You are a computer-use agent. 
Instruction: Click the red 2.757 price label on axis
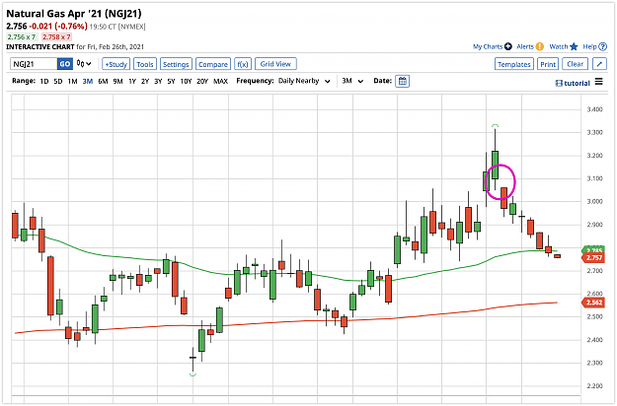pos(593,257)
